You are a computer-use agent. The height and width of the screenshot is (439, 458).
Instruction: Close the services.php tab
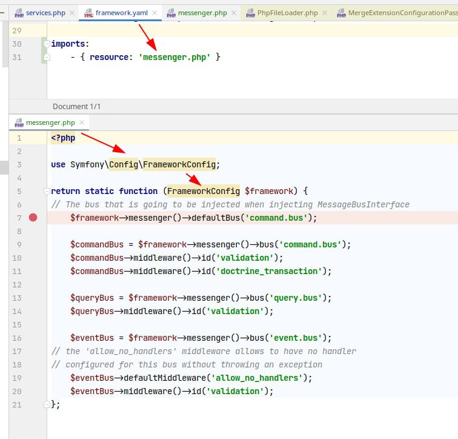click(x=72, y=13)
